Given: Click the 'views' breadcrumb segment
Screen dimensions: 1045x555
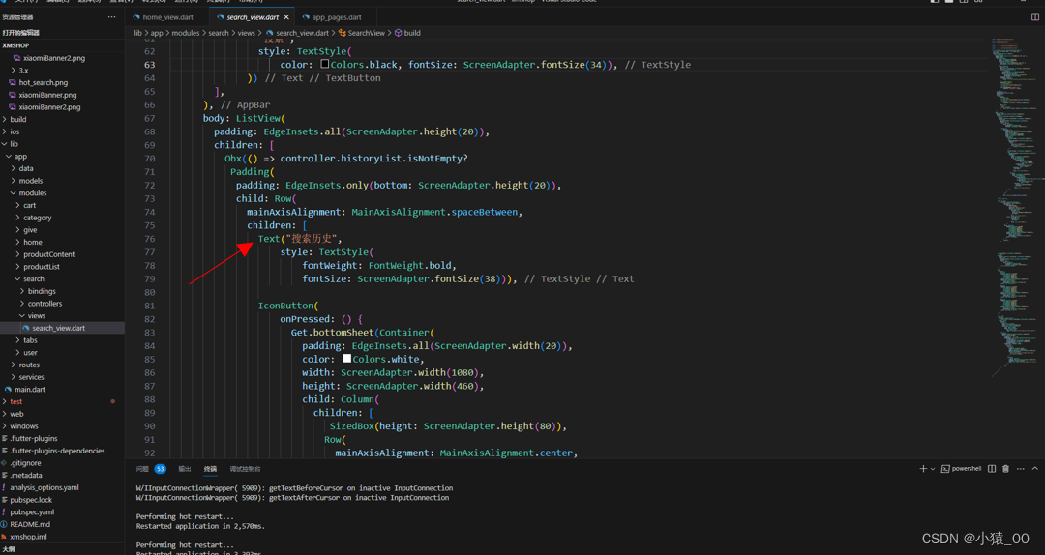Looking at the screenshot, I should click(x=246, y=33).
